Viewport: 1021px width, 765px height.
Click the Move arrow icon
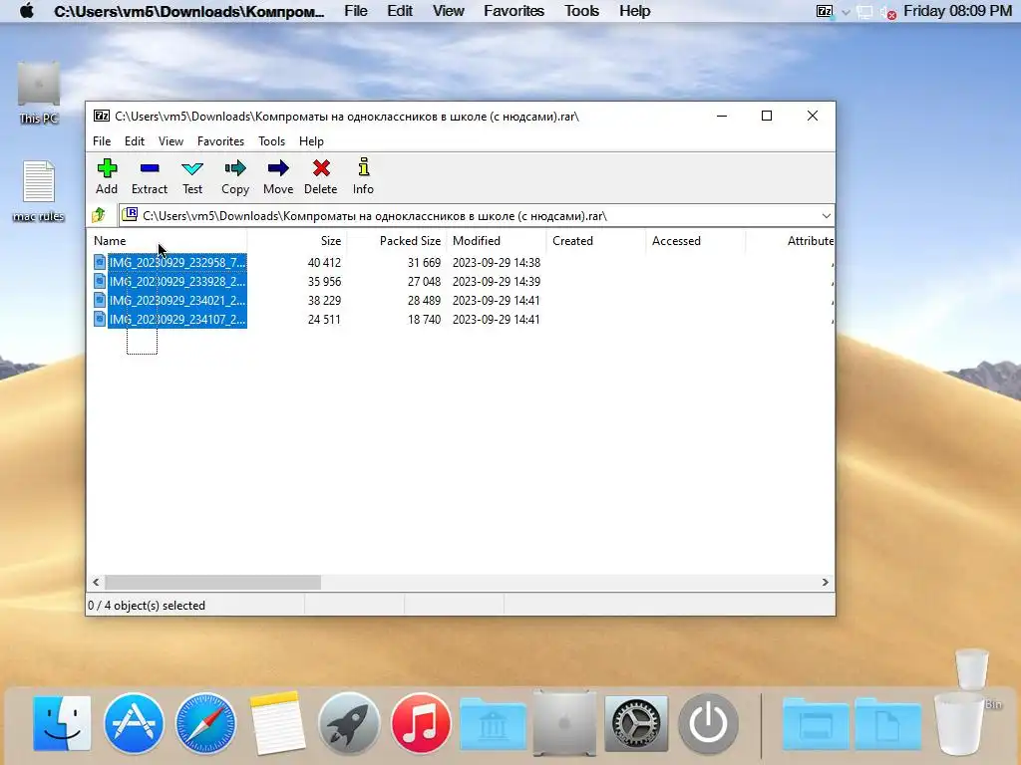(278, 168)
